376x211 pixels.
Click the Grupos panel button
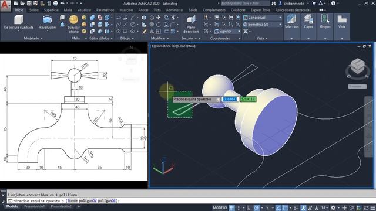[x=325, y=27]
